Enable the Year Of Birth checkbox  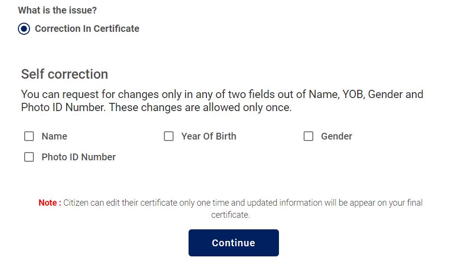click(x=169, y=137)
